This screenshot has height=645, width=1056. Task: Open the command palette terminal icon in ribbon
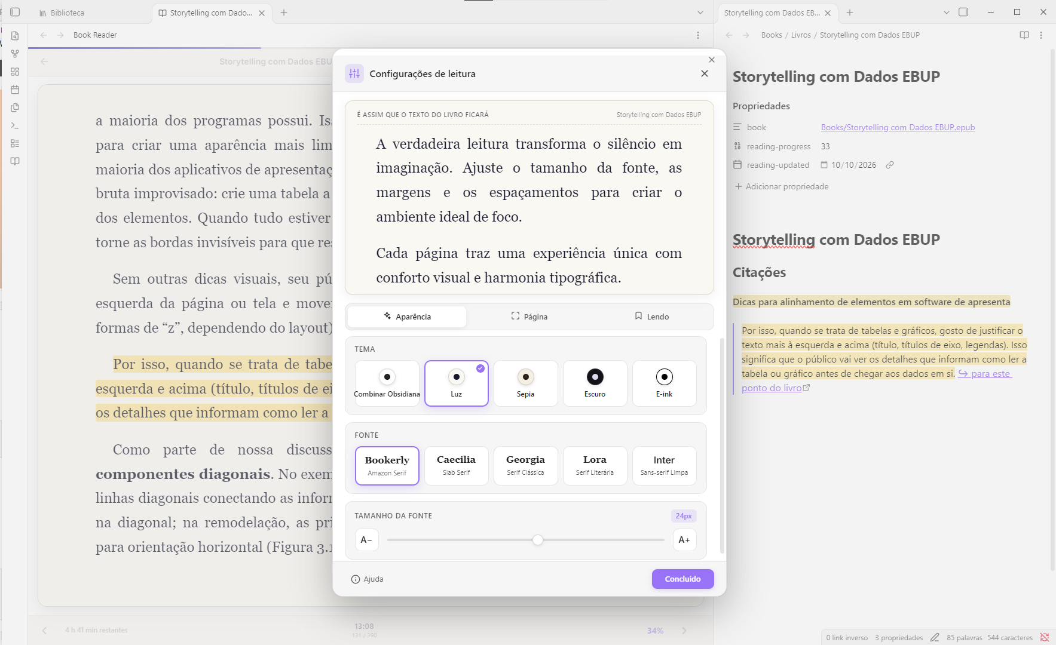click(x=15, y=125)
